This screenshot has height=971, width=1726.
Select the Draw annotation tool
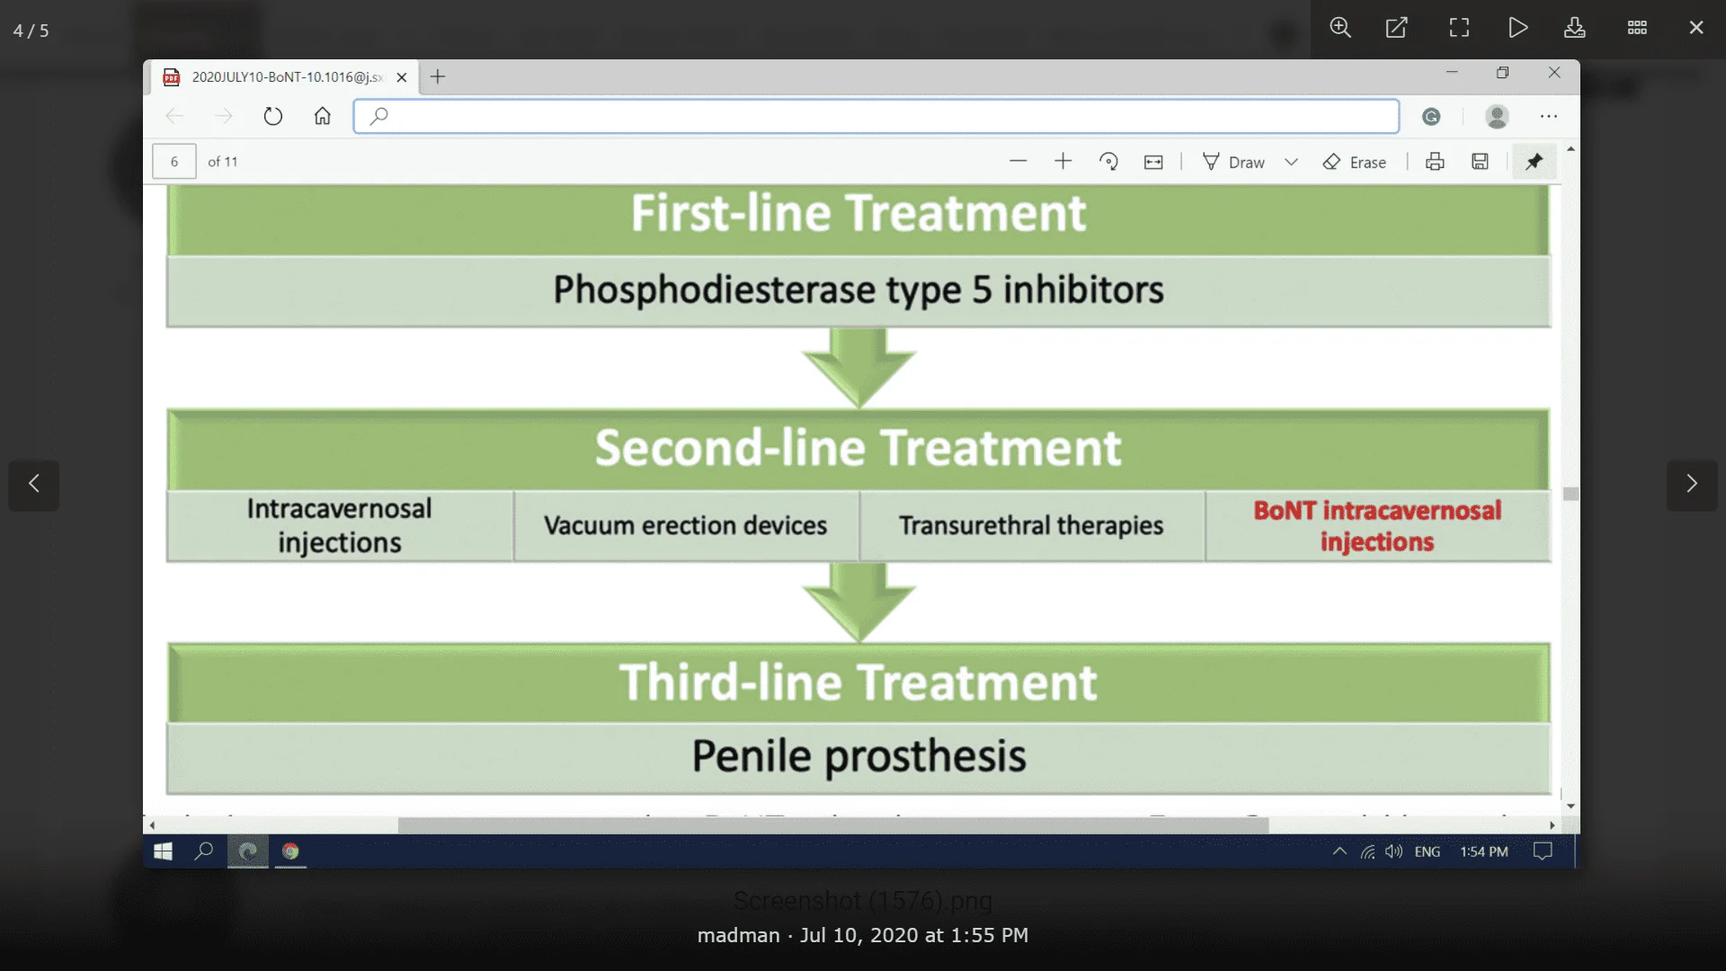tap(1232, 162)
